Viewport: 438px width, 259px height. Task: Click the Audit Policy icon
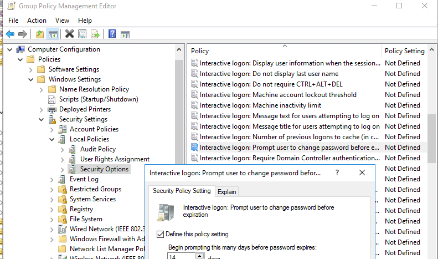73,149
